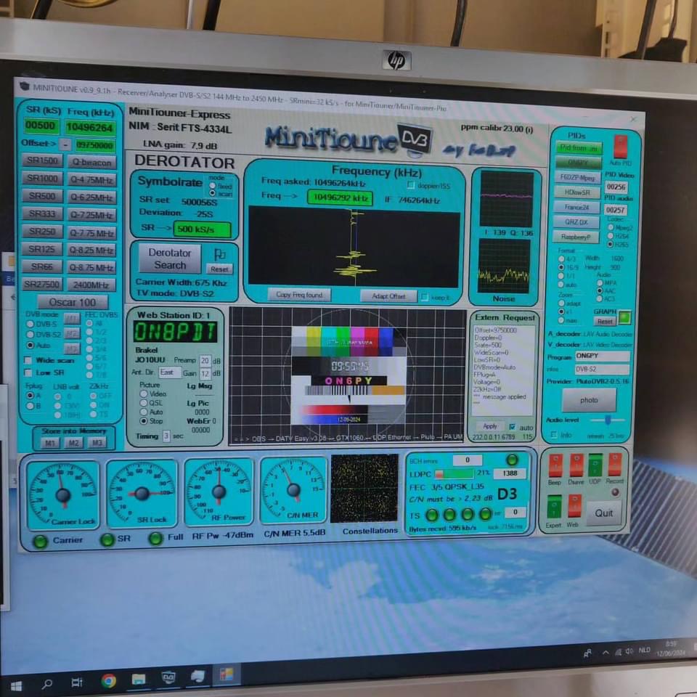Launch Google Chrome from the taskbar
Viewport: 697px width, 697px height.
point(108,680)
